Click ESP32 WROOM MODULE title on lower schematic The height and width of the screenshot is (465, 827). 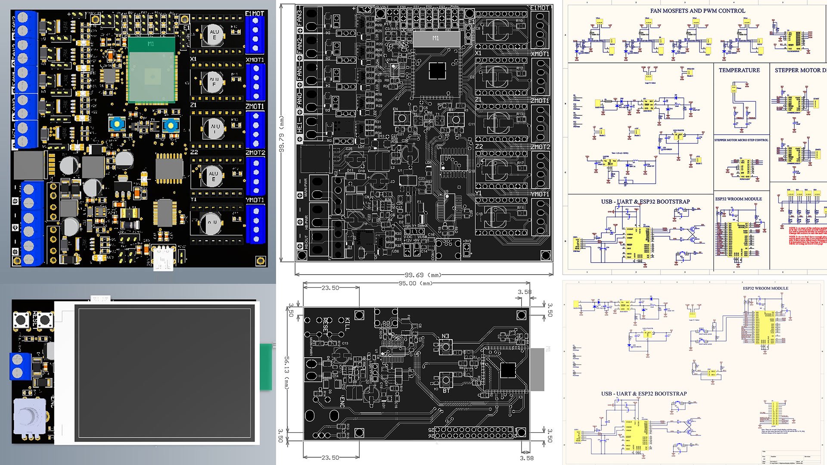(765, 288)
